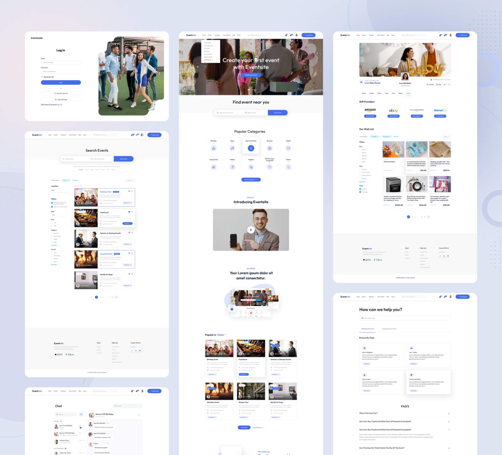
Task: Open the Photos tab on the baby shower page
Action: click(379, 93)
